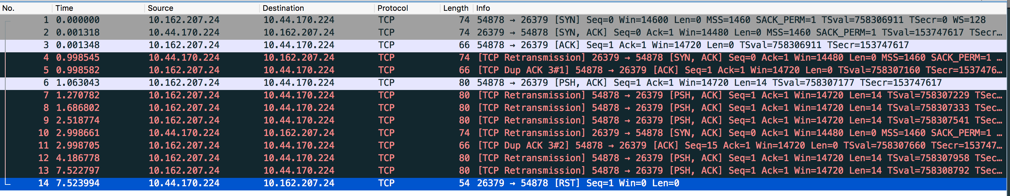This screenshot has width=1010, height=196.
Task: Select packet 12 at time 4.186778
Action: pos(505,158)
